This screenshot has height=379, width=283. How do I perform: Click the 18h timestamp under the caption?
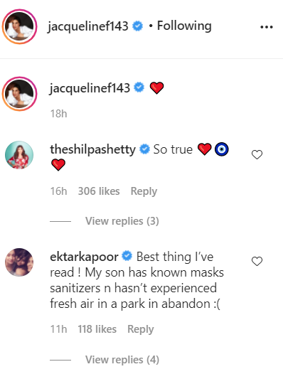tap(59, 114)
